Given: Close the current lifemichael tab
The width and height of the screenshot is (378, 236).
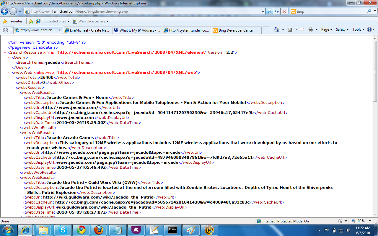Looking at the screenshot, I should tap(59, 30).
